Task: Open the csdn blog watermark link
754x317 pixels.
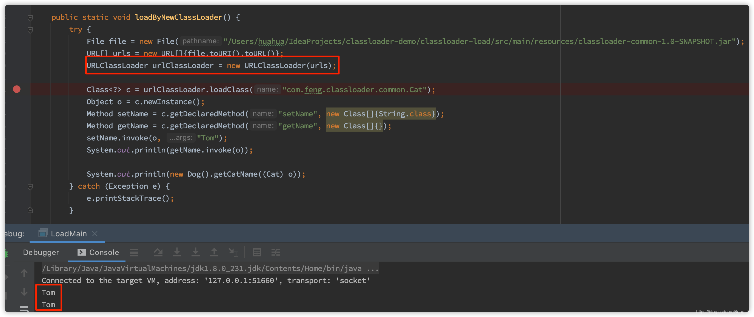Action: 723,312
